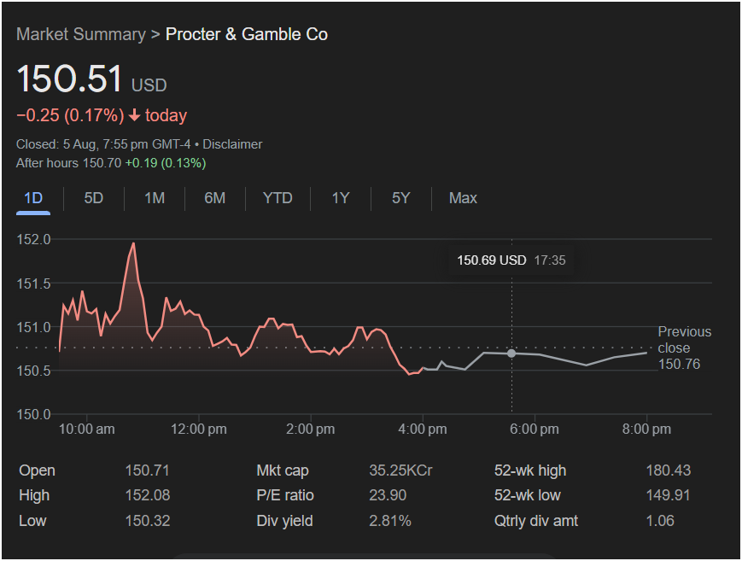Click the −0.25 (0.17%) change value

tap(70, 115)
